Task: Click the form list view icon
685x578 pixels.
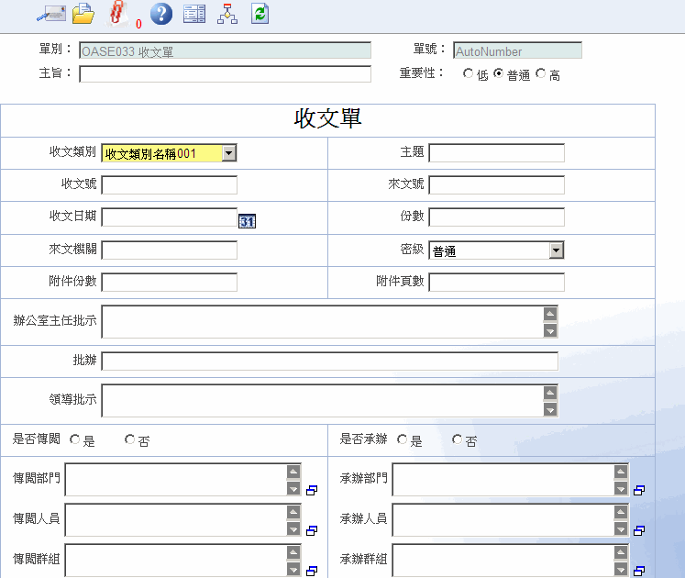Action: point(193,14)
